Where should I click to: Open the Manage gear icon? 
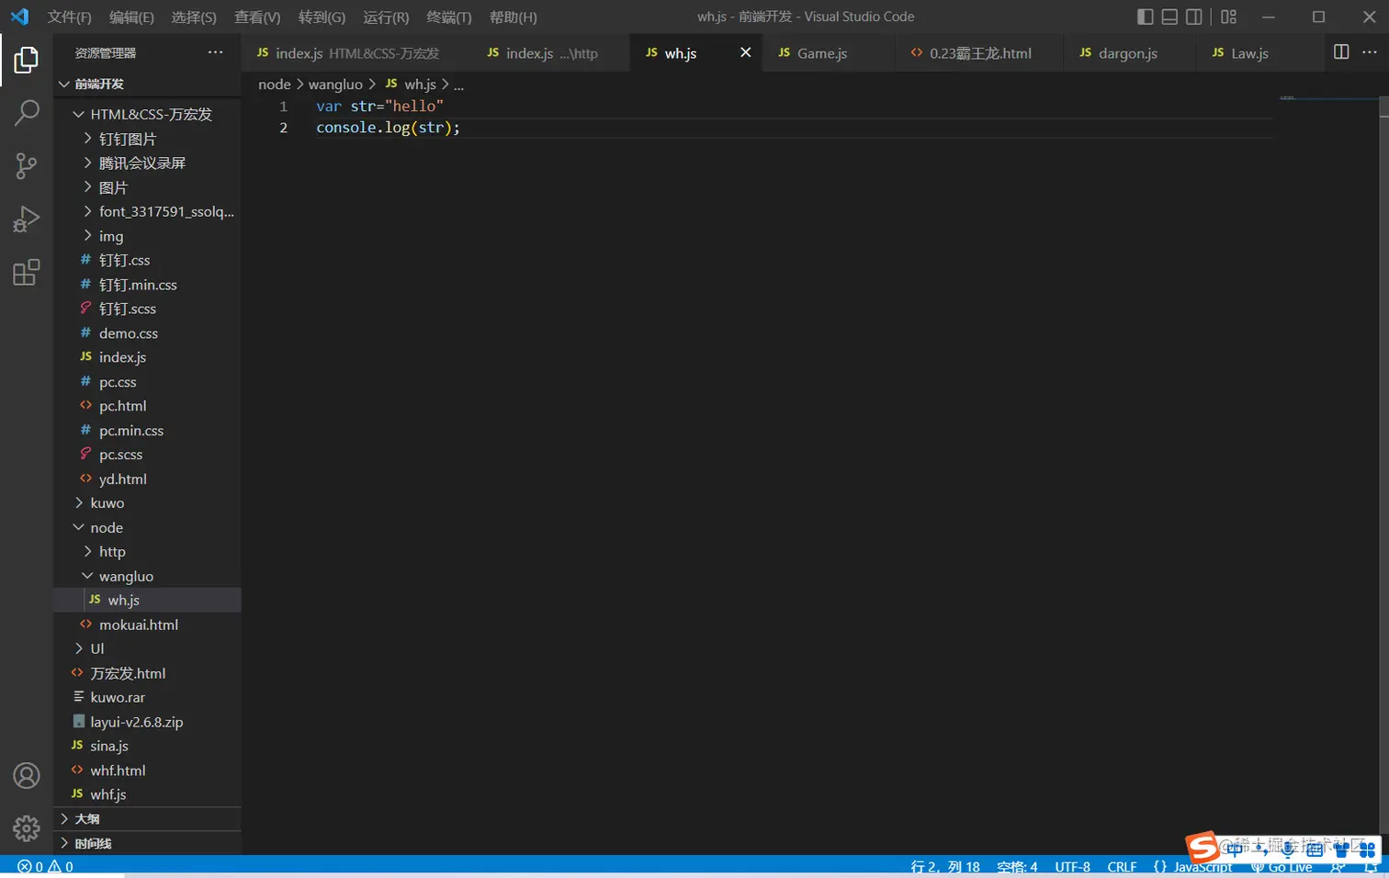26,828
